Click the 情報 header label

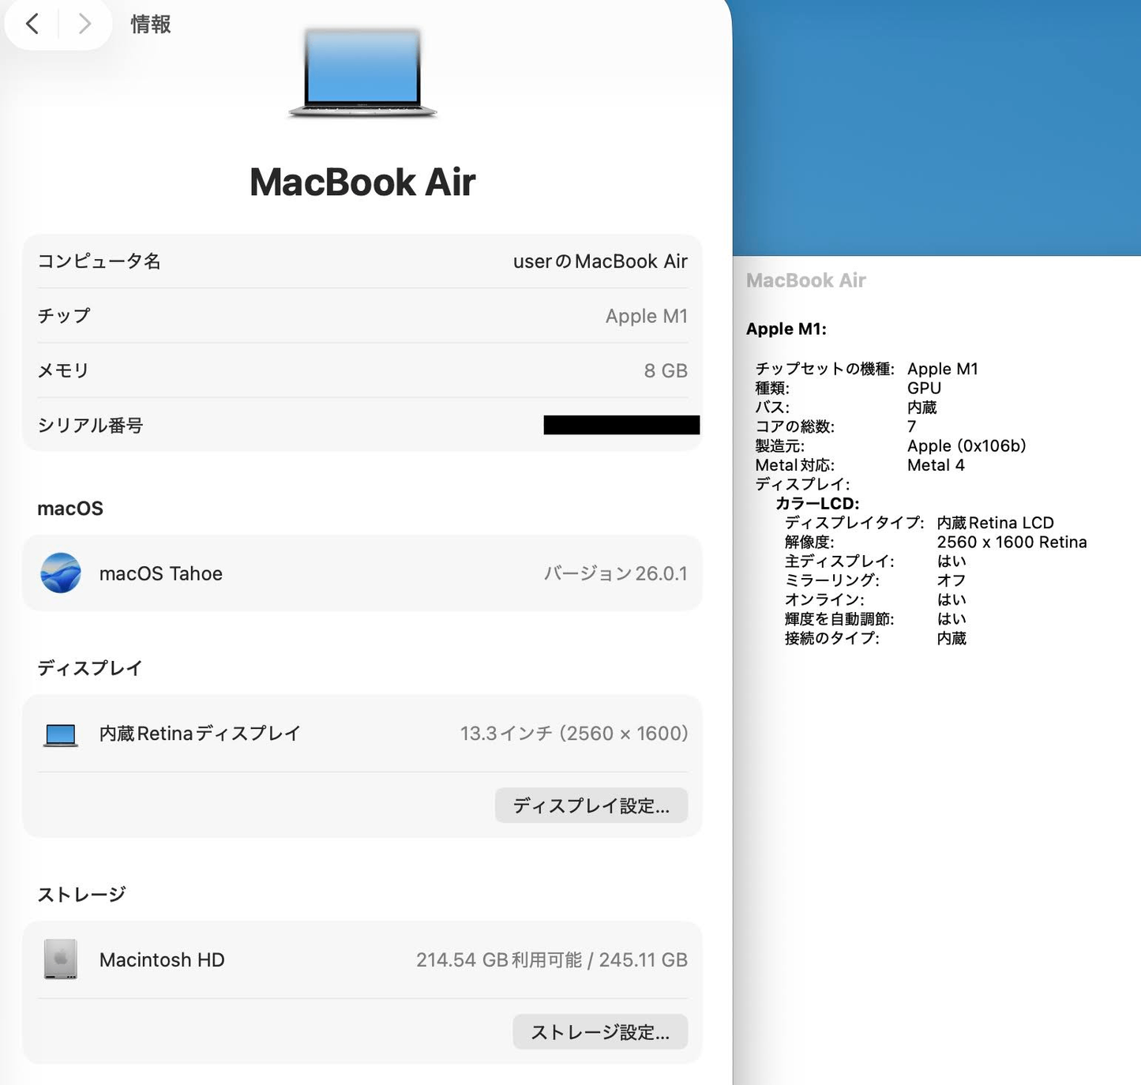(150, 24)
